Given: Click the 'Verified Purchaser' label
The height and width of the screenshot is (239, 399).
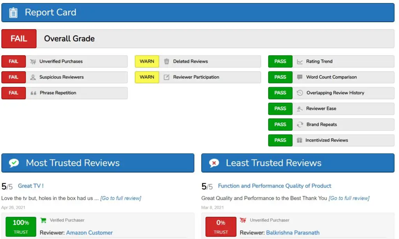Looking at the screenshot, I should coord(67,220).
